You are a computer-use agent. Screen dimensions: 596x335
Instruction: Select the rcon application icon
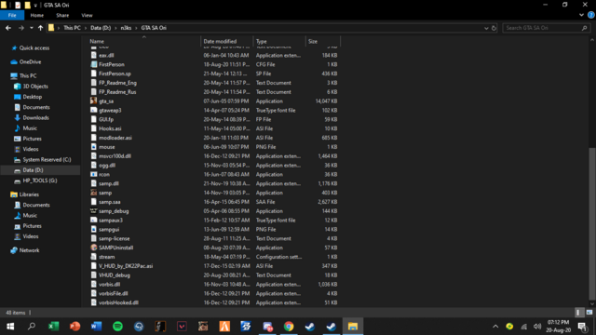93,174
